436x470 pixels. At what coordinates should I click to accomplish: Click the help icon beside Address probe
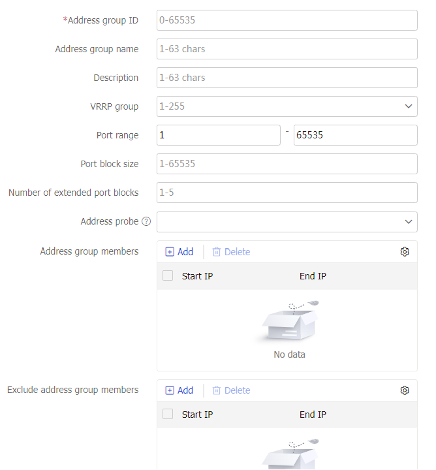click(x=146, y=222)
